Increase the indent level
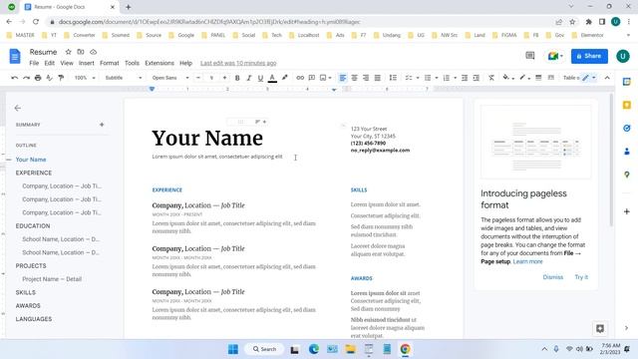The width and height of the screenshot is (638, 359). pyautogui.click(x=477, y=78)
